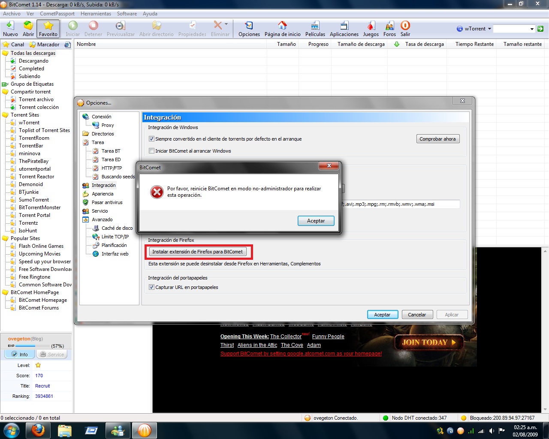Click Cancelar in Opciones dialog
This screenshot has width=549, height=439.
[x=417, y=315]
